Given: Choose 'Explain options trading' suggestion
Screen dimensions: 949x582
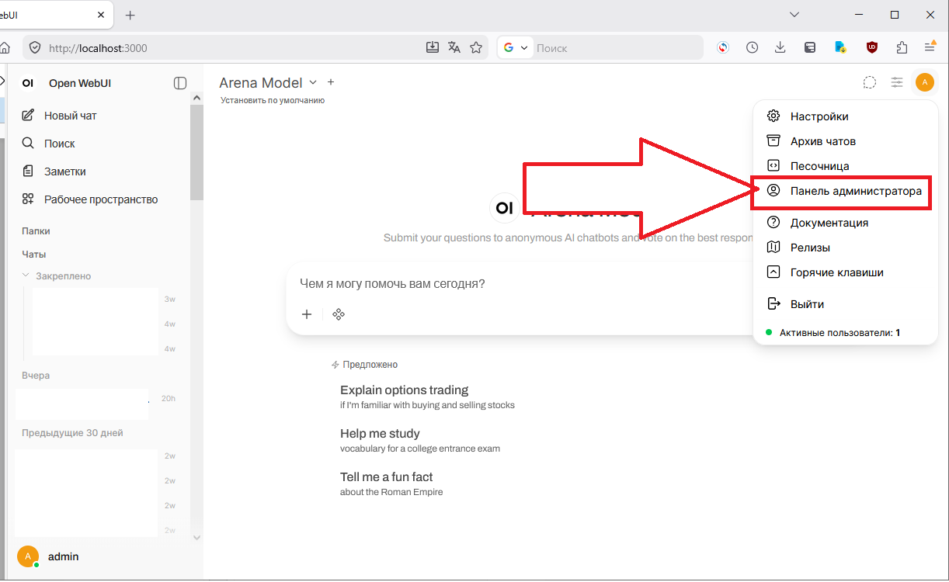Looking at the screenshot, I should (427, 397).
